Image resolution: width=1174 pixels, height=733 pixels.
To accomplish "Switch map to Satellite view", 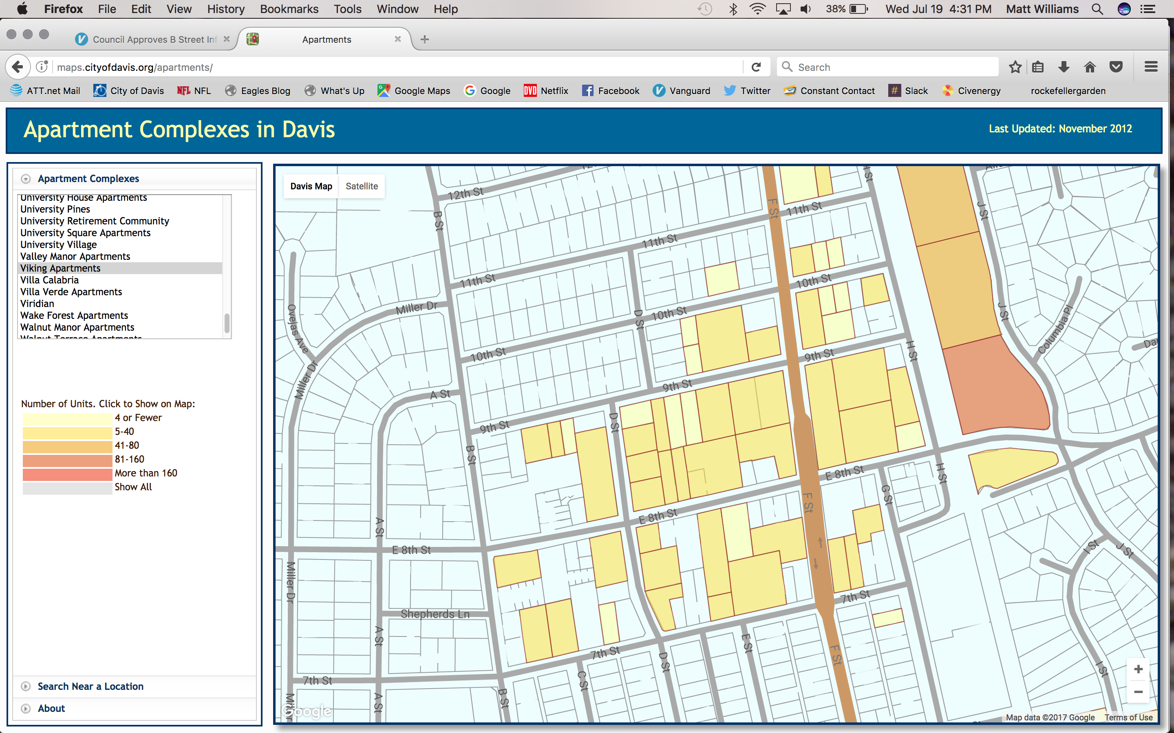I will tap(362, 186).
